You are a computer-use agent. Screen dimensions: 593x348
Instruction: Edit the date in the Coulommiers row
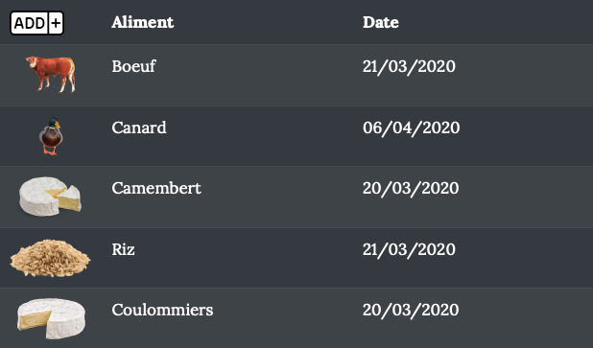click(411, 311)
